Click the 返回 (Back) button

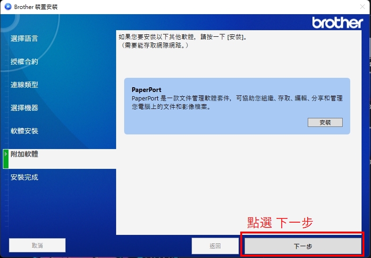pyautogui.click(x=215, y=246)
